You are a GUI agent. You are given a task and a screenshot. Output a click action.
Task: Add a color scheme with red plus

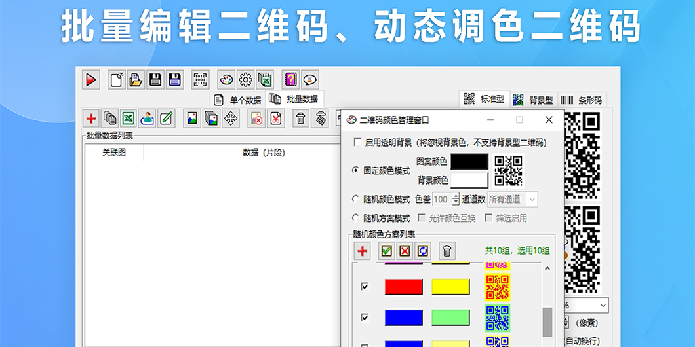[362, 251]
